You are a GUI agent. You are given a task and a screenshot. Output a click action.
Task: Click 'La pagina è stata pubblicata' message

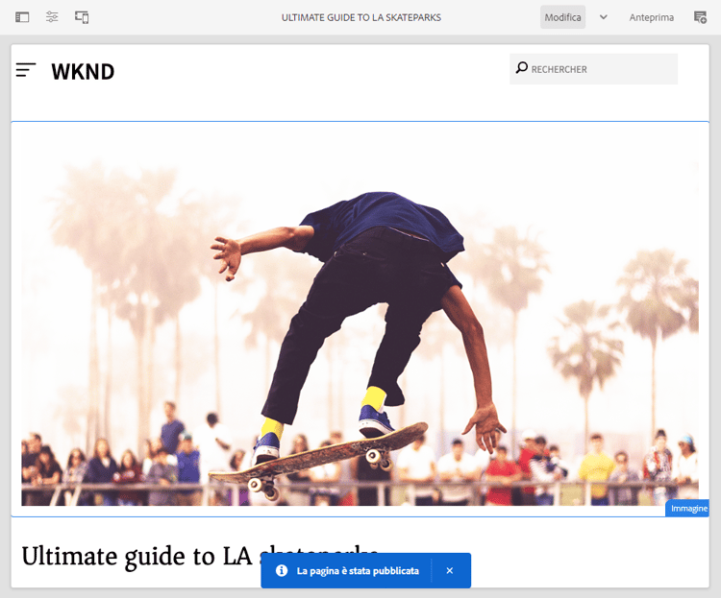click(x=358, y=571)
